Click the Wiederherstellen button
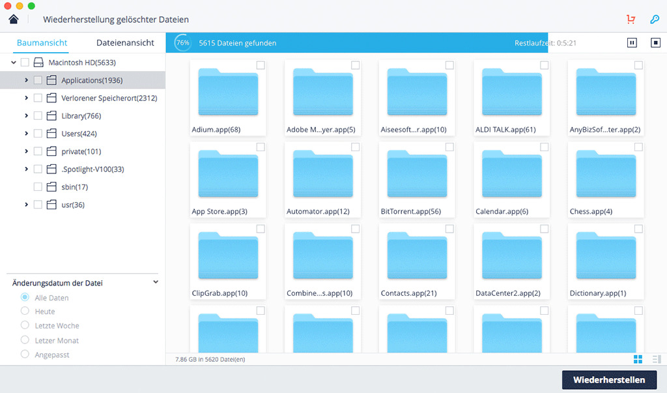Viewport: 667px width, 393px height. pos(609,380)
